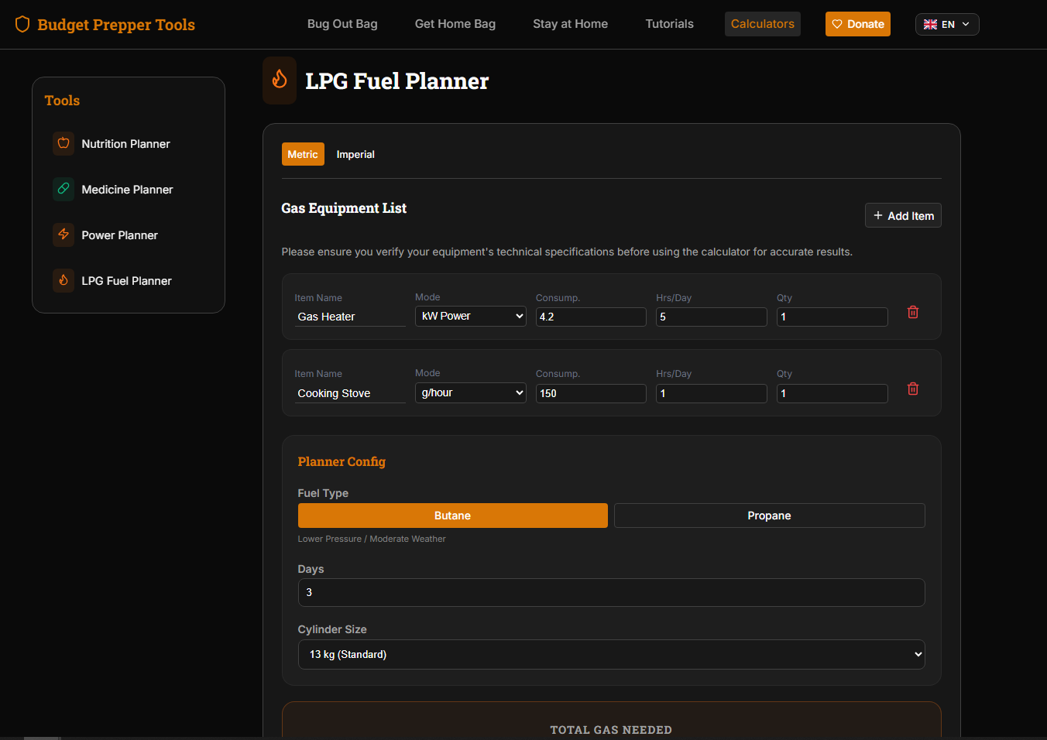Delete the Gas Heater row with trash icon
The height and width of the screenshot is (740, 1047).
pyautogui.click(x=913, y=312)
